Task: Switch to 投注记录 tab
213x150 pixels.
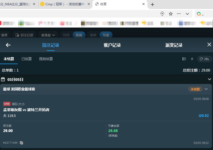Action: pyautogui.click(x=51, y=45)
